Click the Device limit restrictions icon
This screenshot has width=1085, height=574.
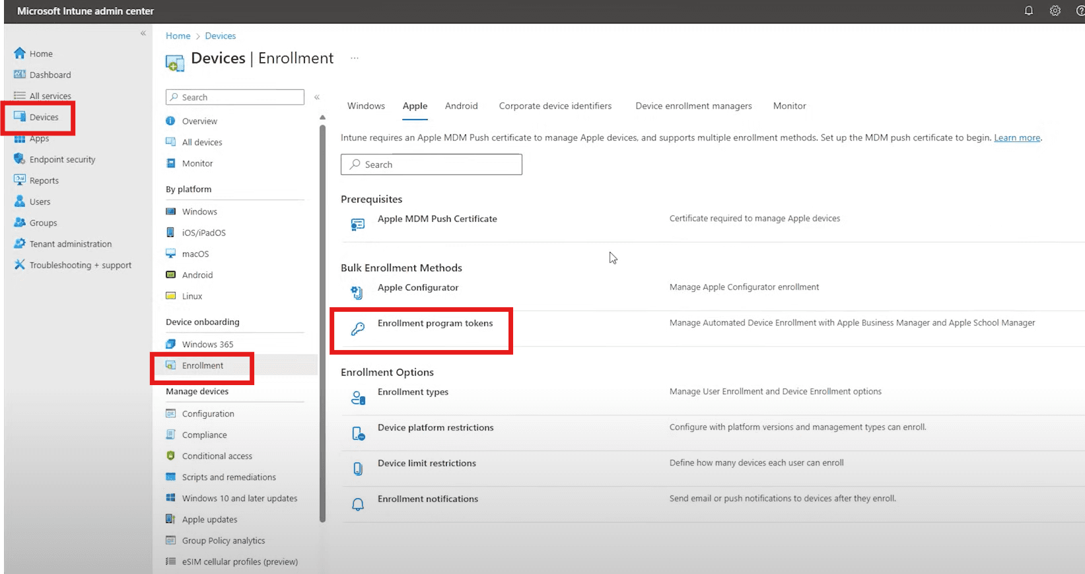(x=358, y=469)
